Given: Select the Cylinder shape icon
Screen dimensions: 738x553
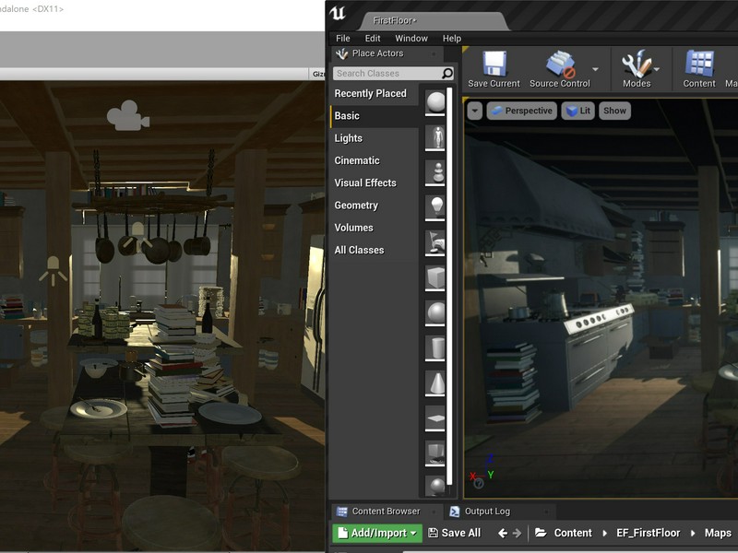Looking at the screenshot, I should [x=435, y=348].
